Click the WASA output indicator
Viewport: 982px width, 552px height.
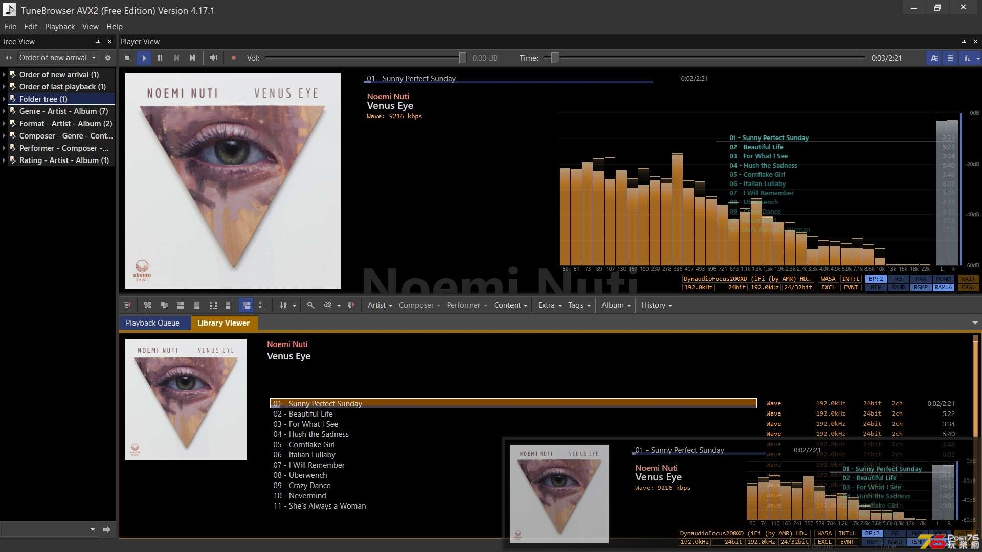[828, 279]
